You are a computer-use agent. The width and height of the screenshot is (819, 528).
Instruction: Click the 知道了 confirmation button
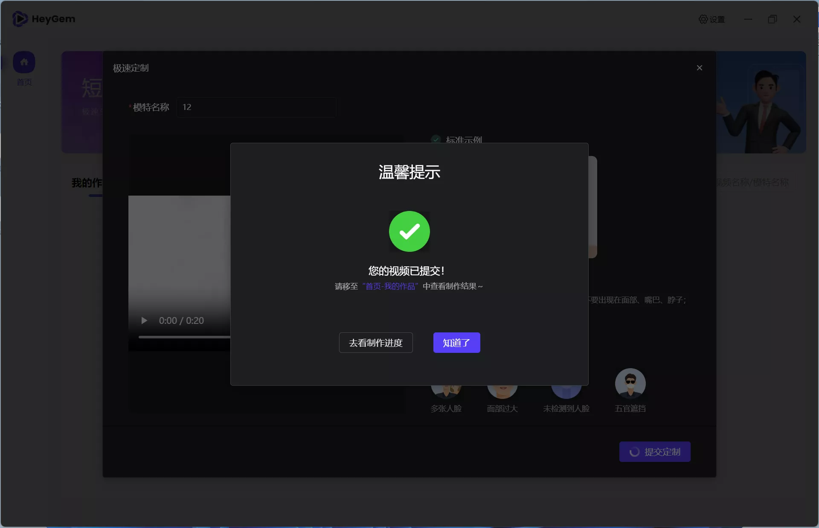click(456, 343)
